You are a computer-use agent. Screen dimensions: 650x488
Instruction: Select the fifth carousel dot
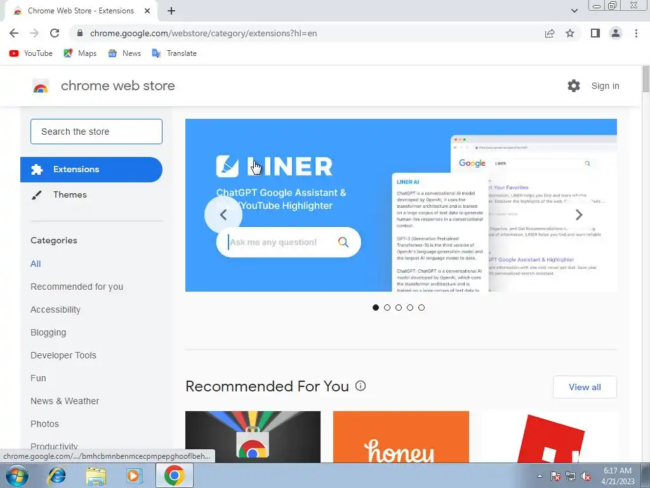coord(421,308)
